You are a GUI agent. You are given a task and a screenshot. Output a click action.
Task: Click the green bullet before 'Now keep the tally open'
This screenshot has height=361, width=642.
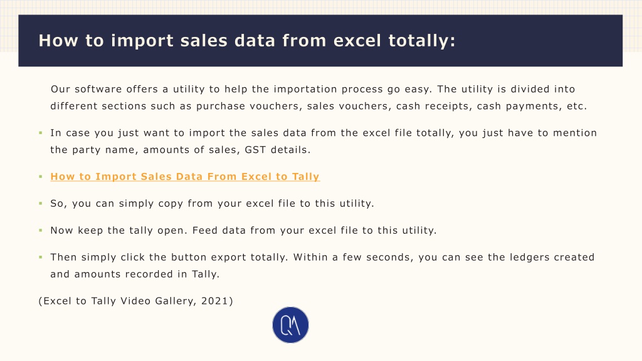click(x=41, y=231)
